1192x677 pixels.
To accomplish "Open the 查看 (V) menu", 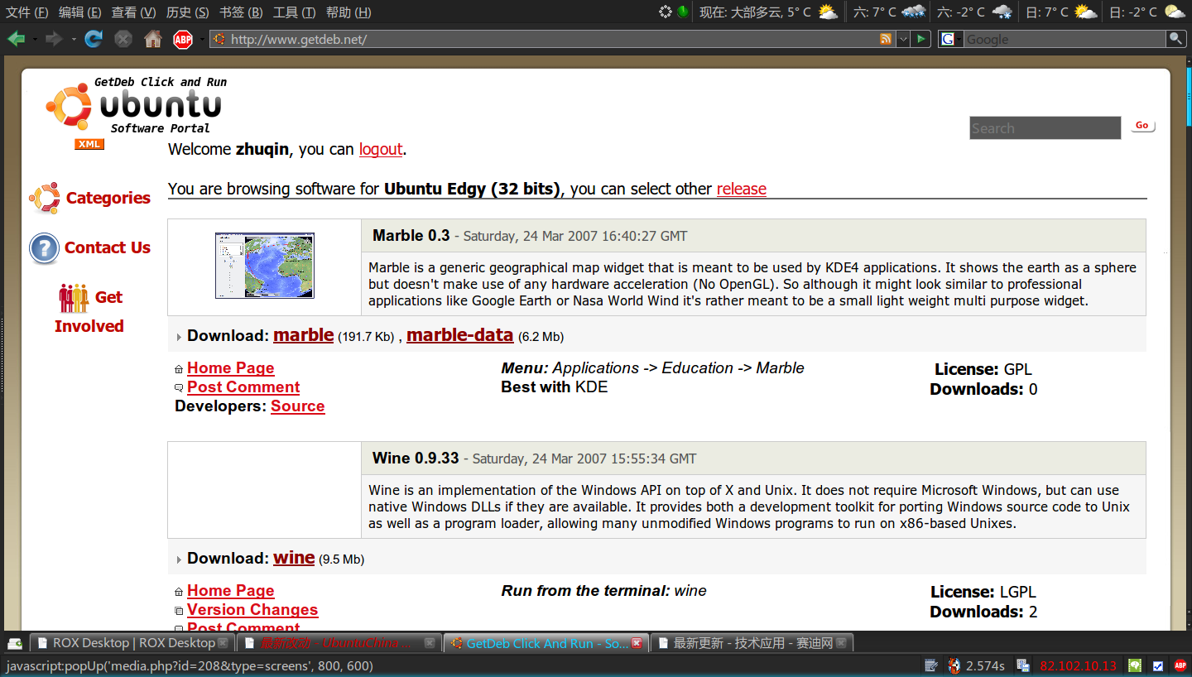I will click(x=133, y=12).
